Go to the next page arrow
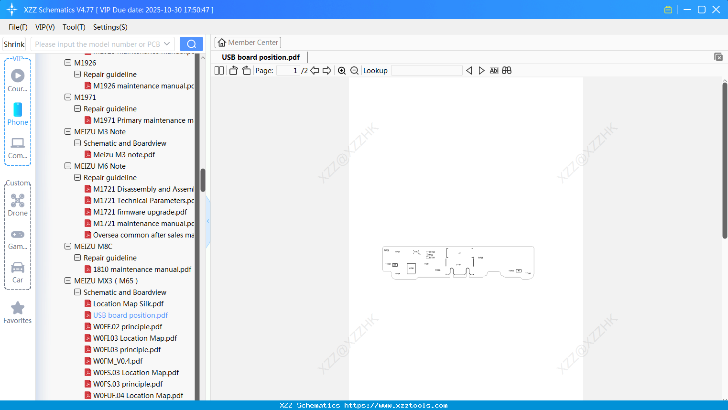 pyautogui.click(x=327, y=71)
